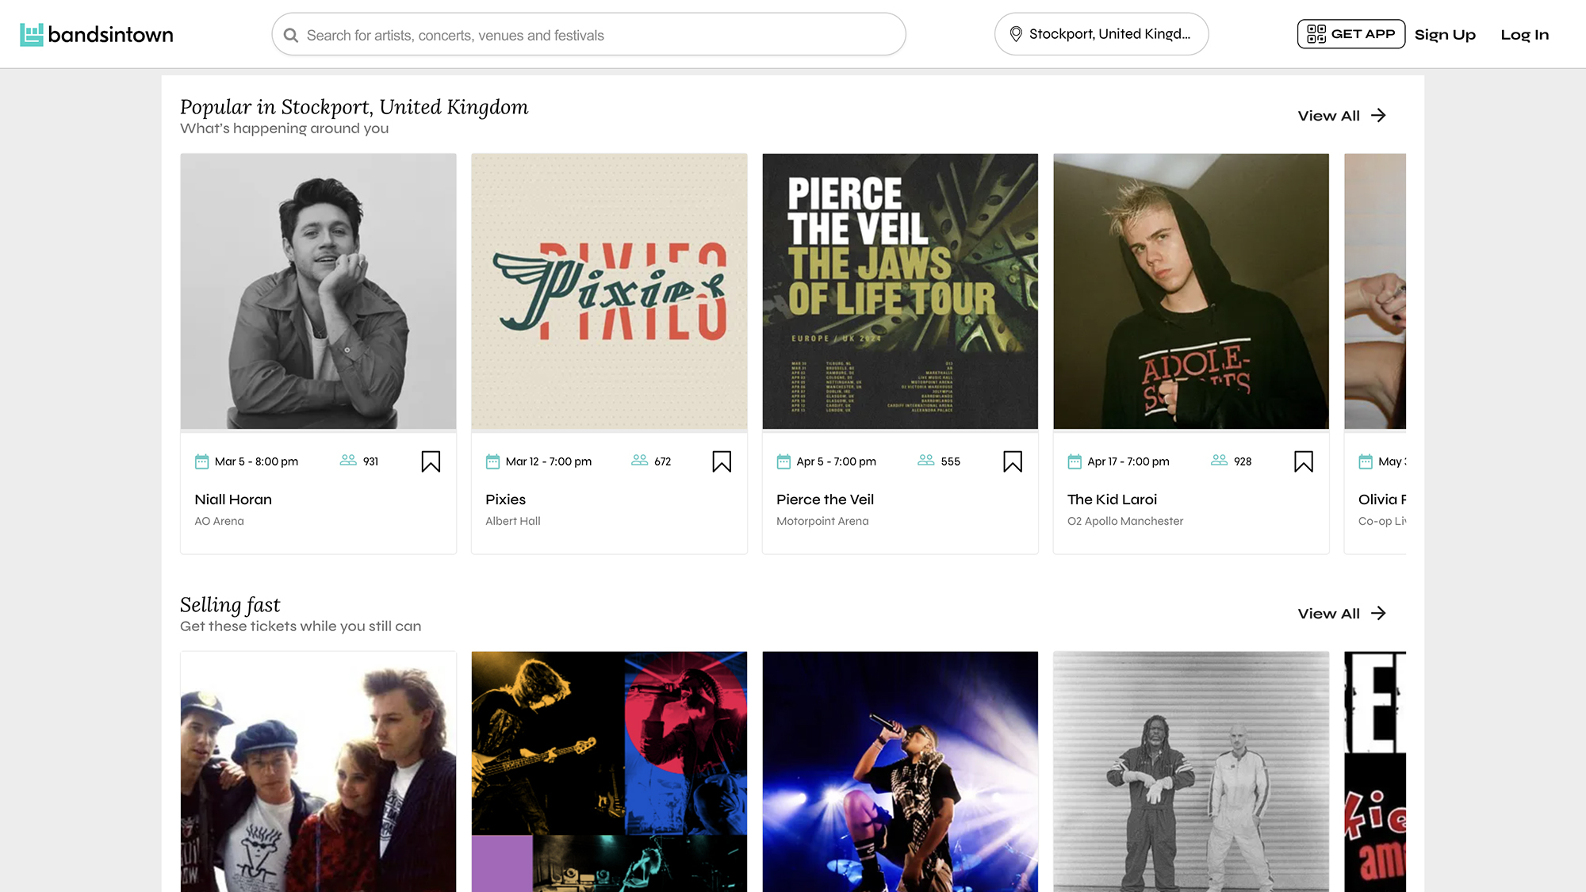Bookmark The Kid Laroi event

pos(1304,461)
